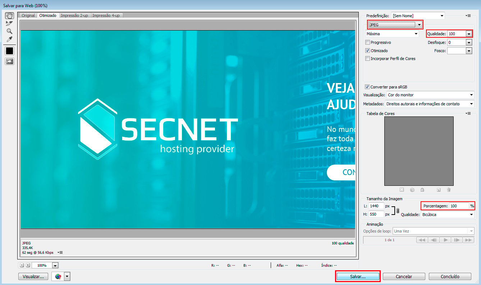The image size is (481, 285).
Task: Open the zoom level 100% dropdown
Action: [x=55, y=266]
